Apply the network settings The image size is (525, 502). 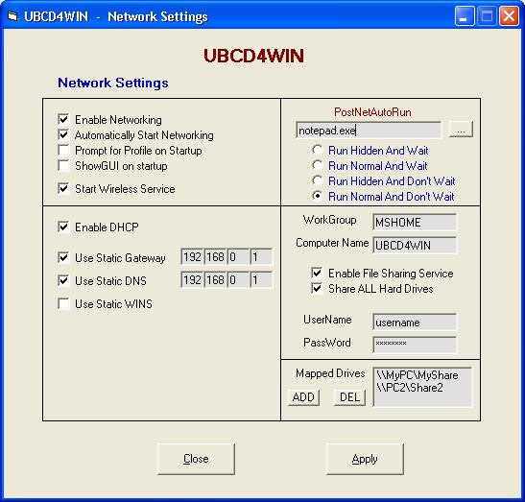[x=365, y=459]
